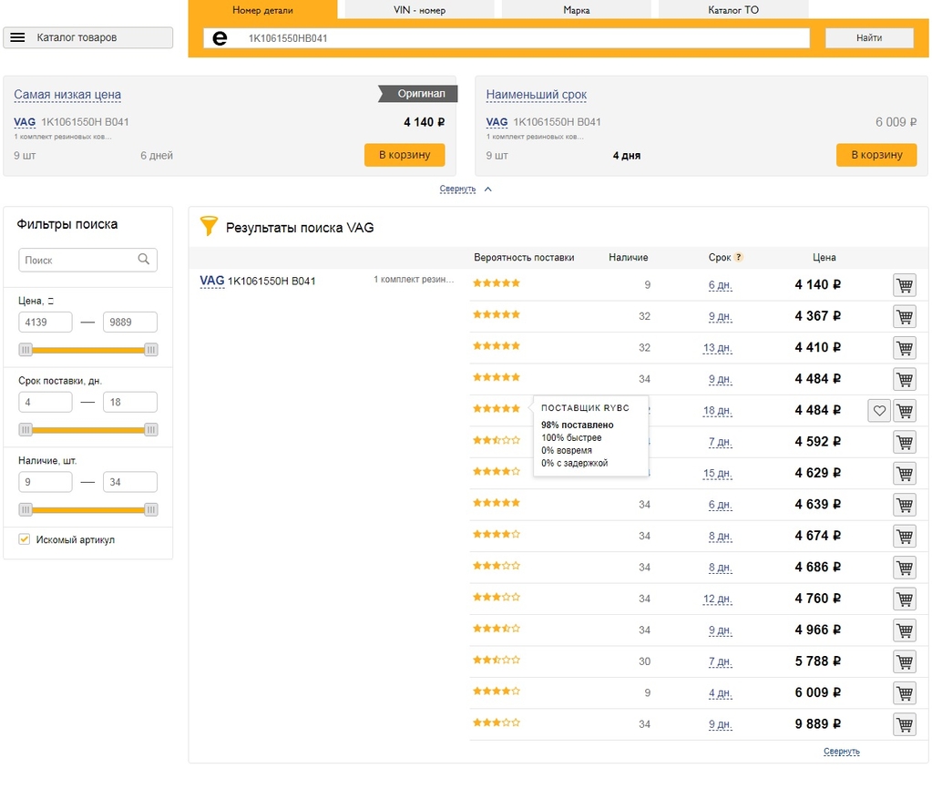
Task: Click the magnifier icon in the filter search
Action: (144, 260)
